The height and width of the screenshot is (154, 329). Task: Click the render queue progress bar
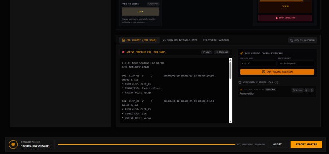coord(147,145)
